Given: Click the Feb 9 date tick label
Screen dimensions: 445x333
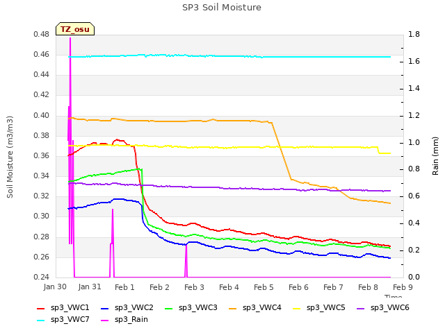Looking at the screenshot, I should point(403,287).
